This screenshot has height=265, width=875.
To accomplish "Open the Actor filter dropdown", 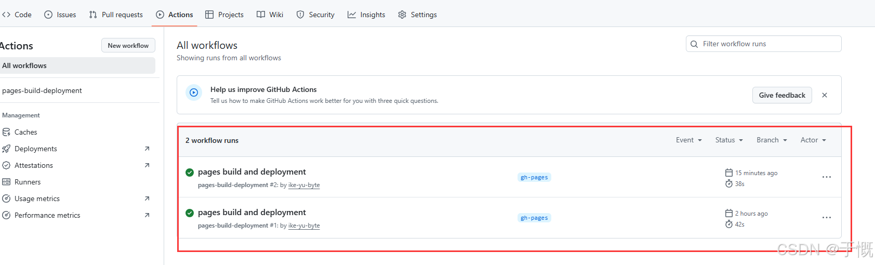I will coord(813,140).
